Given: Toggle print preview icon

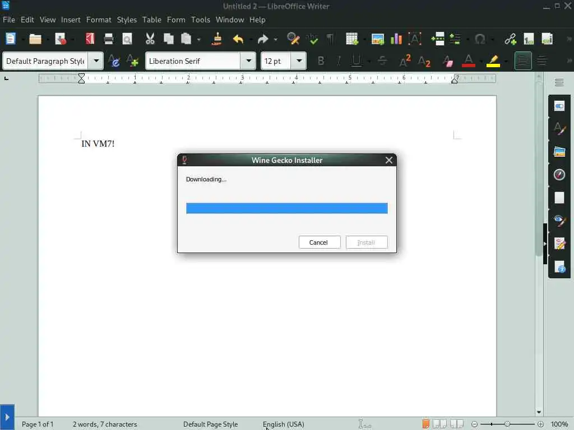Looking at the screenshot, I should [x=127, y=39].
